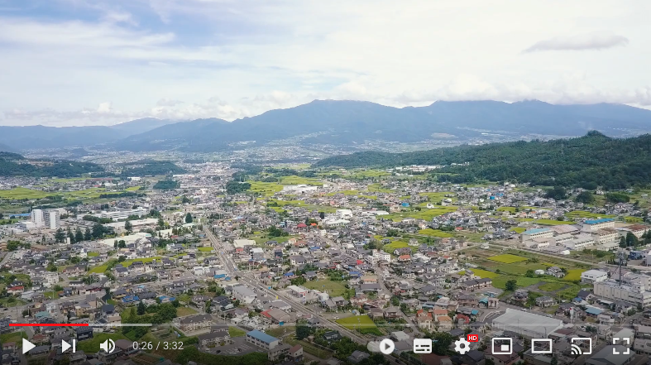This screenshot has width=651, height=365.
Task: Enable miniplayer mode
Action: (501, 346)
